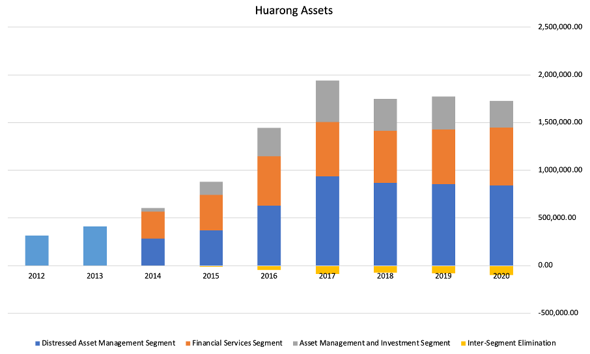The image size is (590, 354).
Task: Click the -500,000.00 axis value
Action: pyautogui.click(x=558, y=313)
